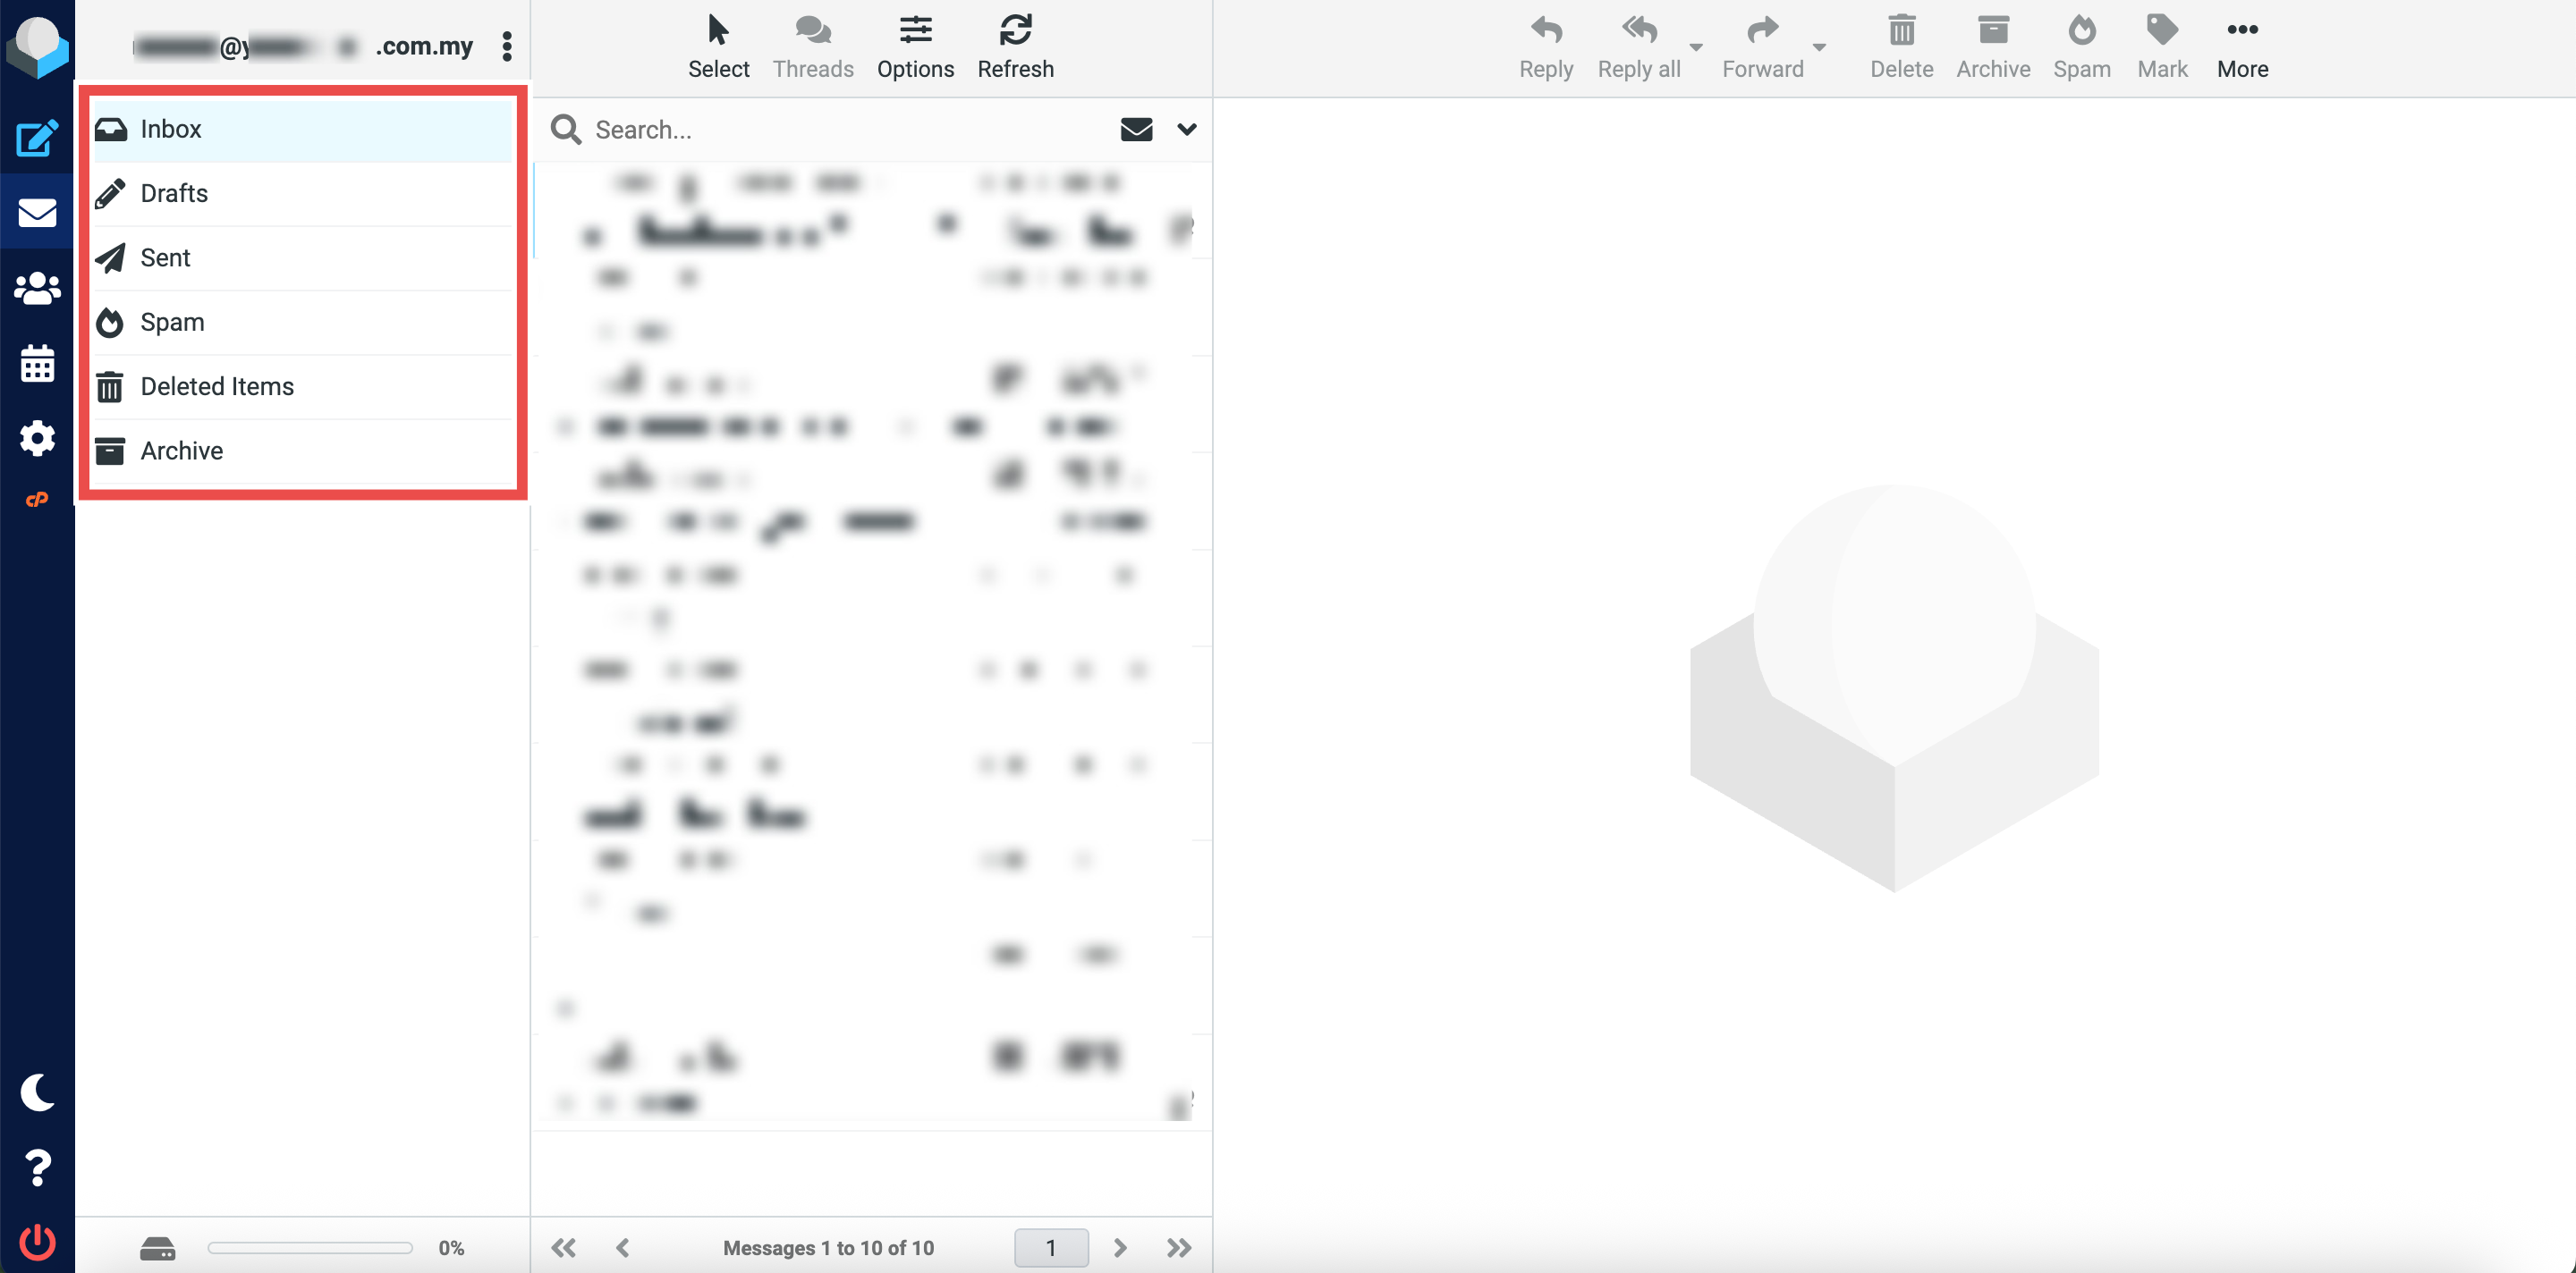Image resolution: width=2576 pixels, height=1273 pixels.
Task: Click the disk quota usage bar
Action: pyautogui.click(x=310, y=1247)
